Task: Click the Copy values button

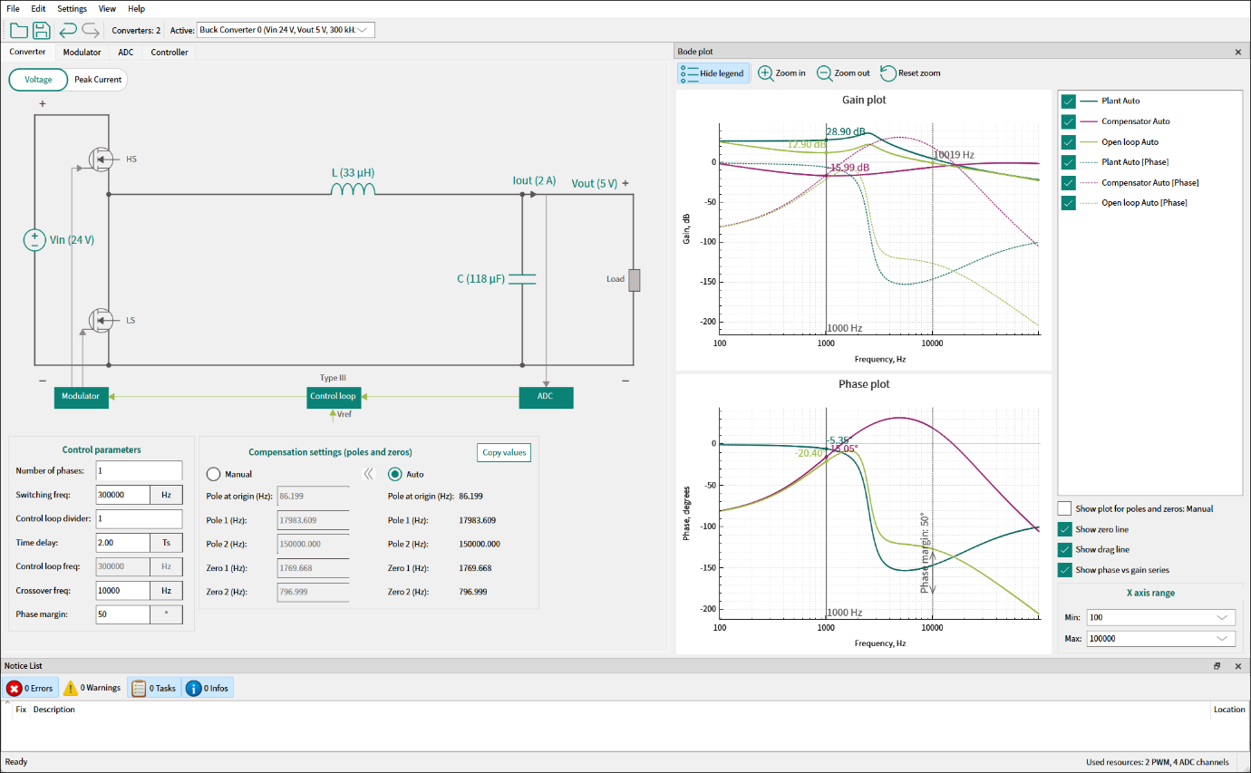Action: [503, 452]
